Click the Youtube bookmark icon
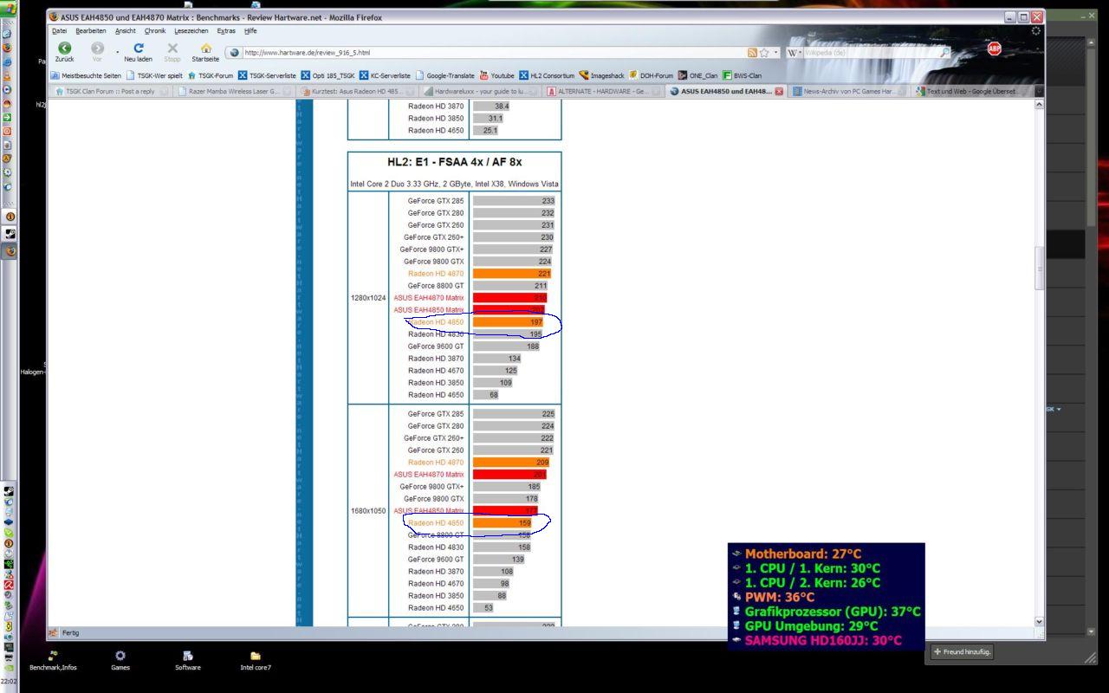Viewport: 1109px width, 693px height. tap(485, 75)
